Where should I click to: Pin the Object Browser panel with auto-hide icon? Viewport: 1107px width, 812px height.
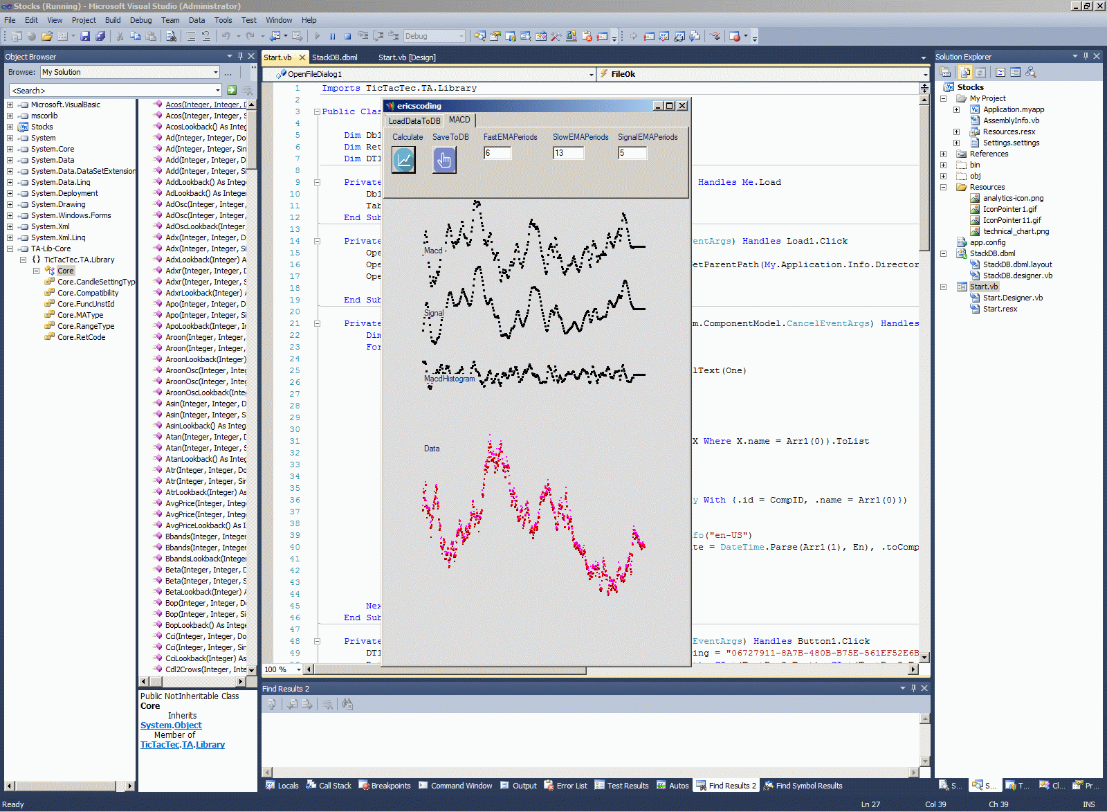tap(240, 56)
